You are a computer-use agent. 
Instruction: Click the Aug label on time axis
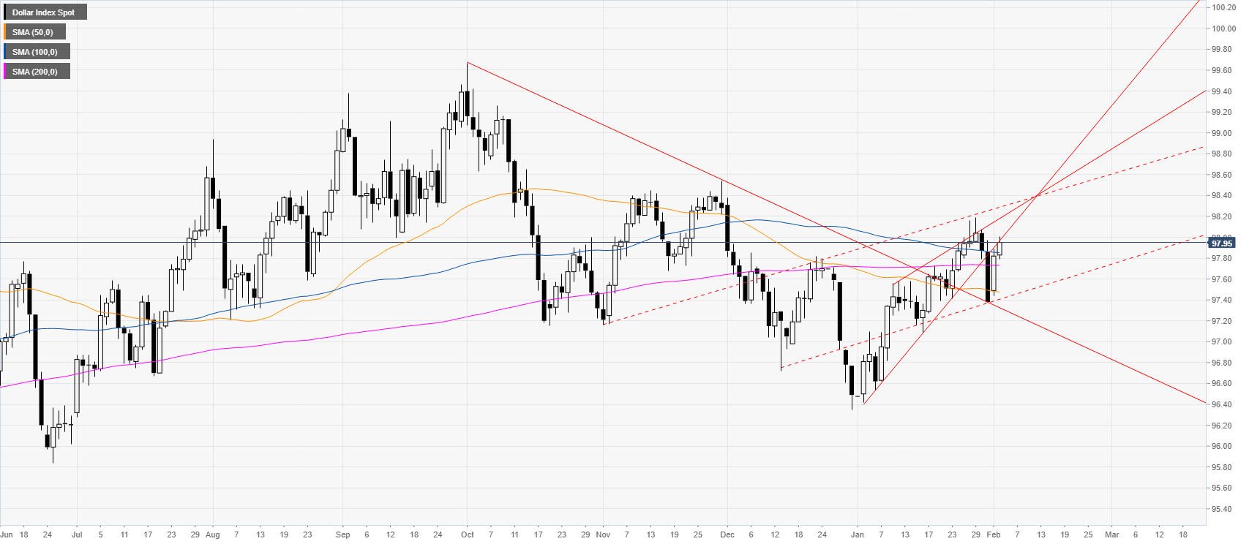click(x=213, y=534)
